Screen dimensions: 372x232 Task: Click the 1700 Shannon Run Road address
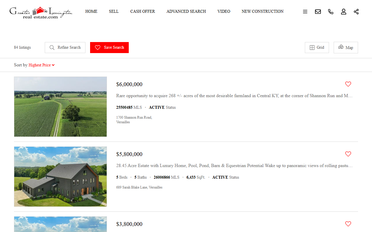(x=134, y=120)
